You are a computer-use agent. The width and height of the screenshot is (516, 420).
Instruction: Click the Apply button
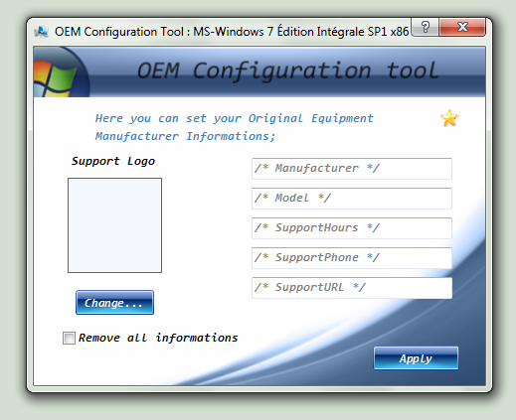tap(416, 358)
